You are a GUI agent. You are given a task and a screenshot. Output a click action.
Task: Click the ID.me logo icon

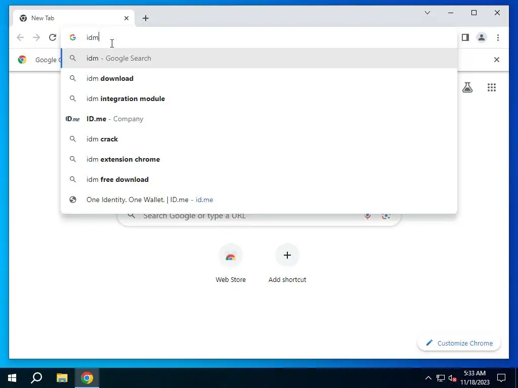[73, 119]
